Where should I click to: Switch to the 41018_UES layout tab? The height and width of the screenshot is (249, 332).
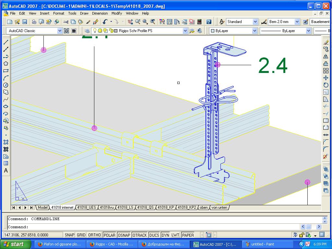87,207
